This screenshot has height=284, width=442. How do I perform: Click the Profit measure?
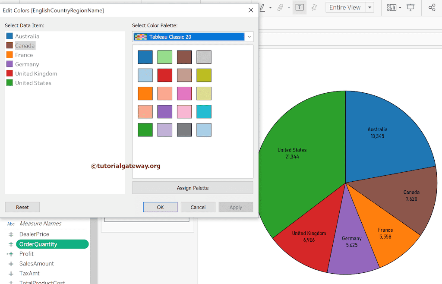point(26,254)
